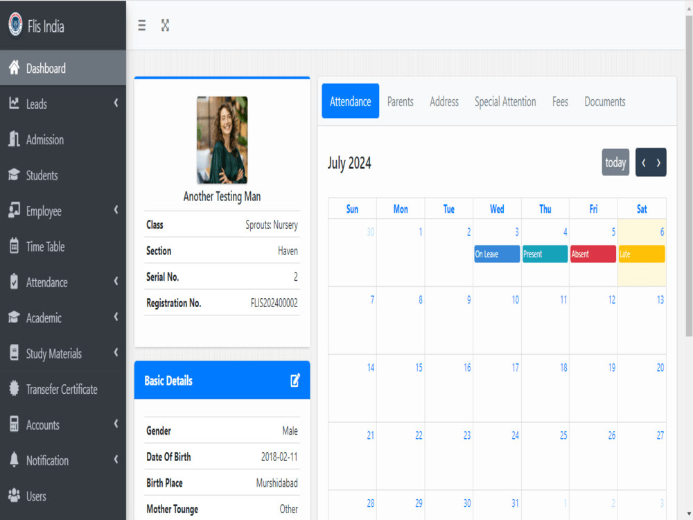
Task: Click the Students graduation cap icon
Action: 14,175
